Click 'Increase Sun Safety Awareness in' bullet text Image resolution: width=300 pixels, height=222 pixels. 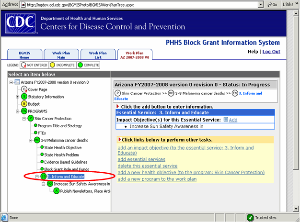click(166, 126)
